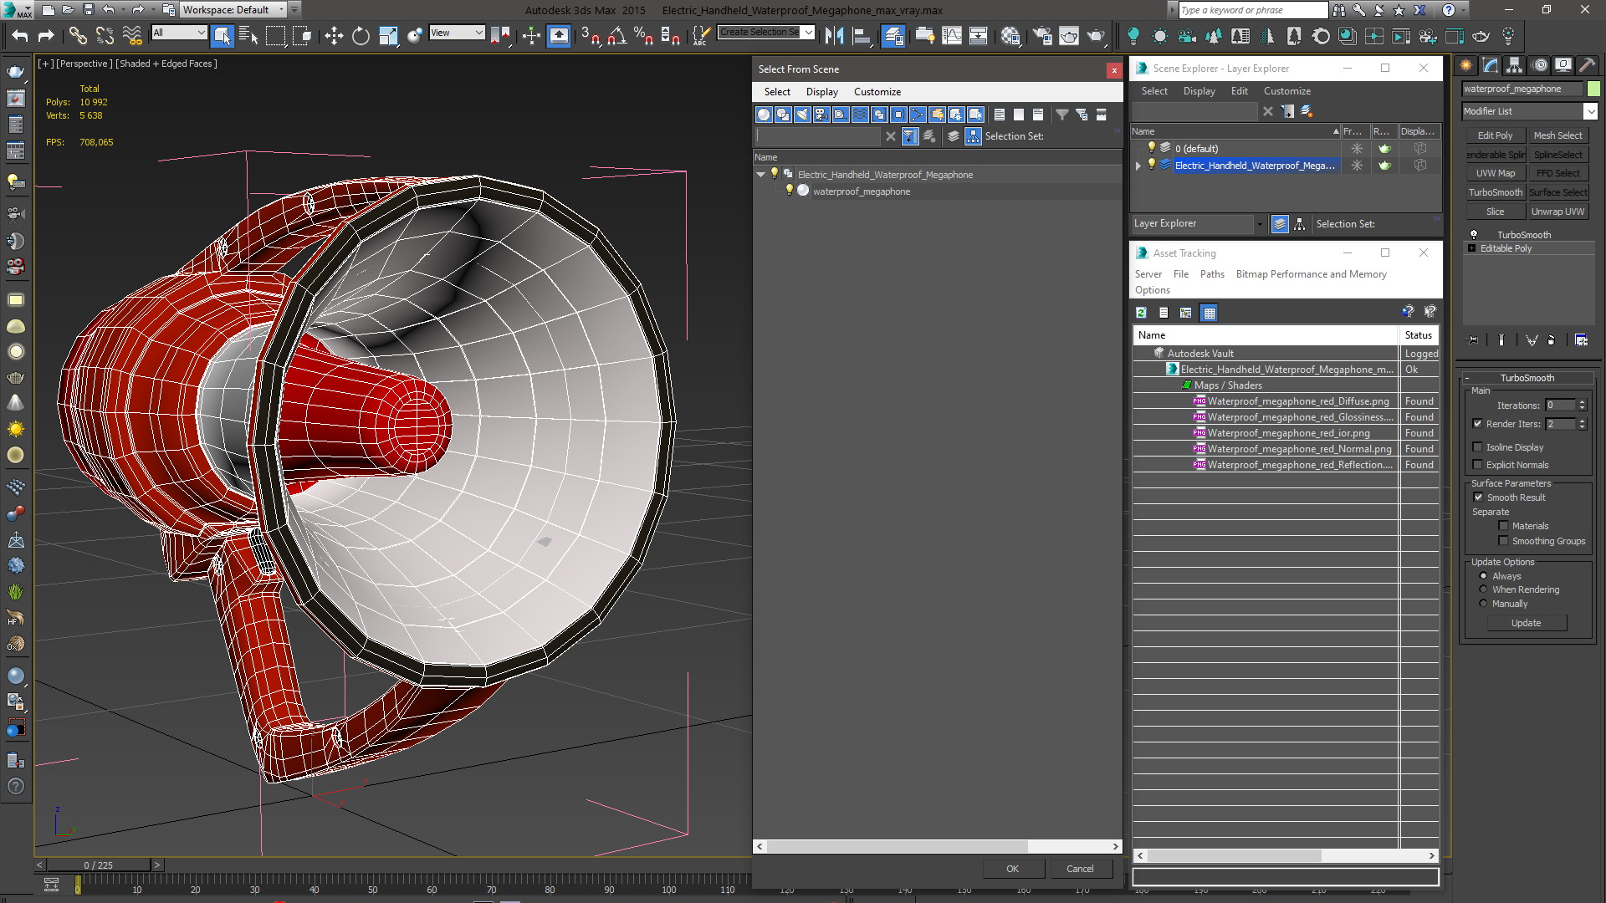
Task: Open Customize menu in Select From Scene
Action: point(877,92)
